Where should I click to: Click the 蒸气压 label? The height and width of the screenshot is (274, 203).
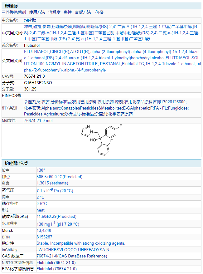point(8,190)
